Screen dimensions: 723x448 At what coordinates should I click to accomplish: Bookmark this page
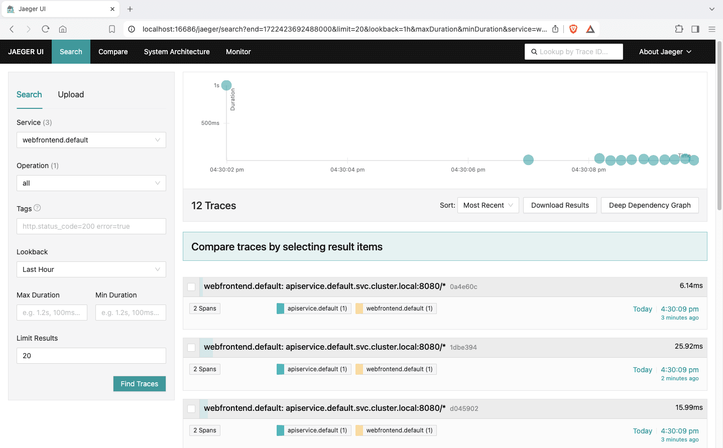112,29
